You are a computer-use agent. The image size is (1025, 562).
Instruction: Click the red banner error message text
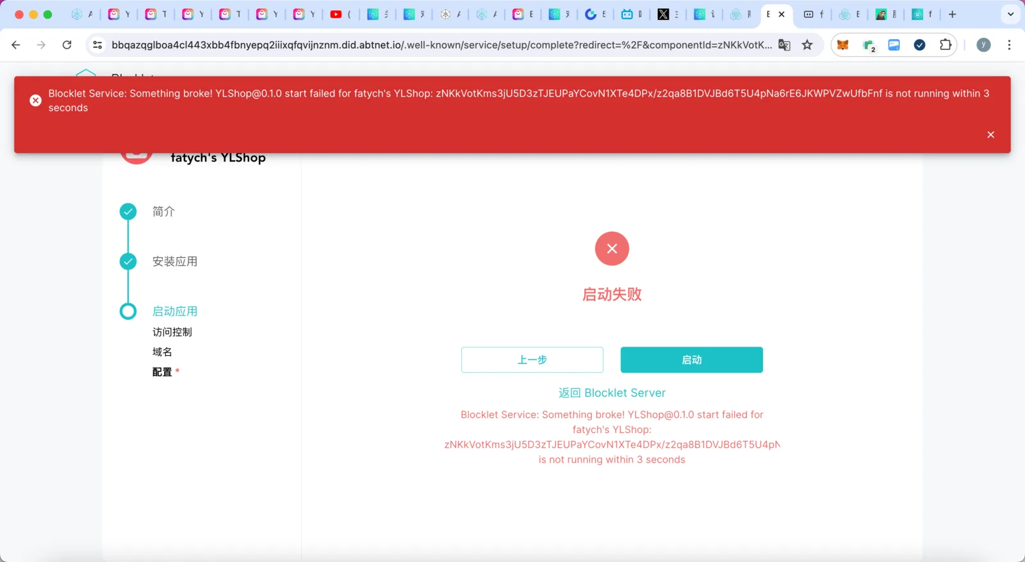pyautogui.click(x=519, y=101)
